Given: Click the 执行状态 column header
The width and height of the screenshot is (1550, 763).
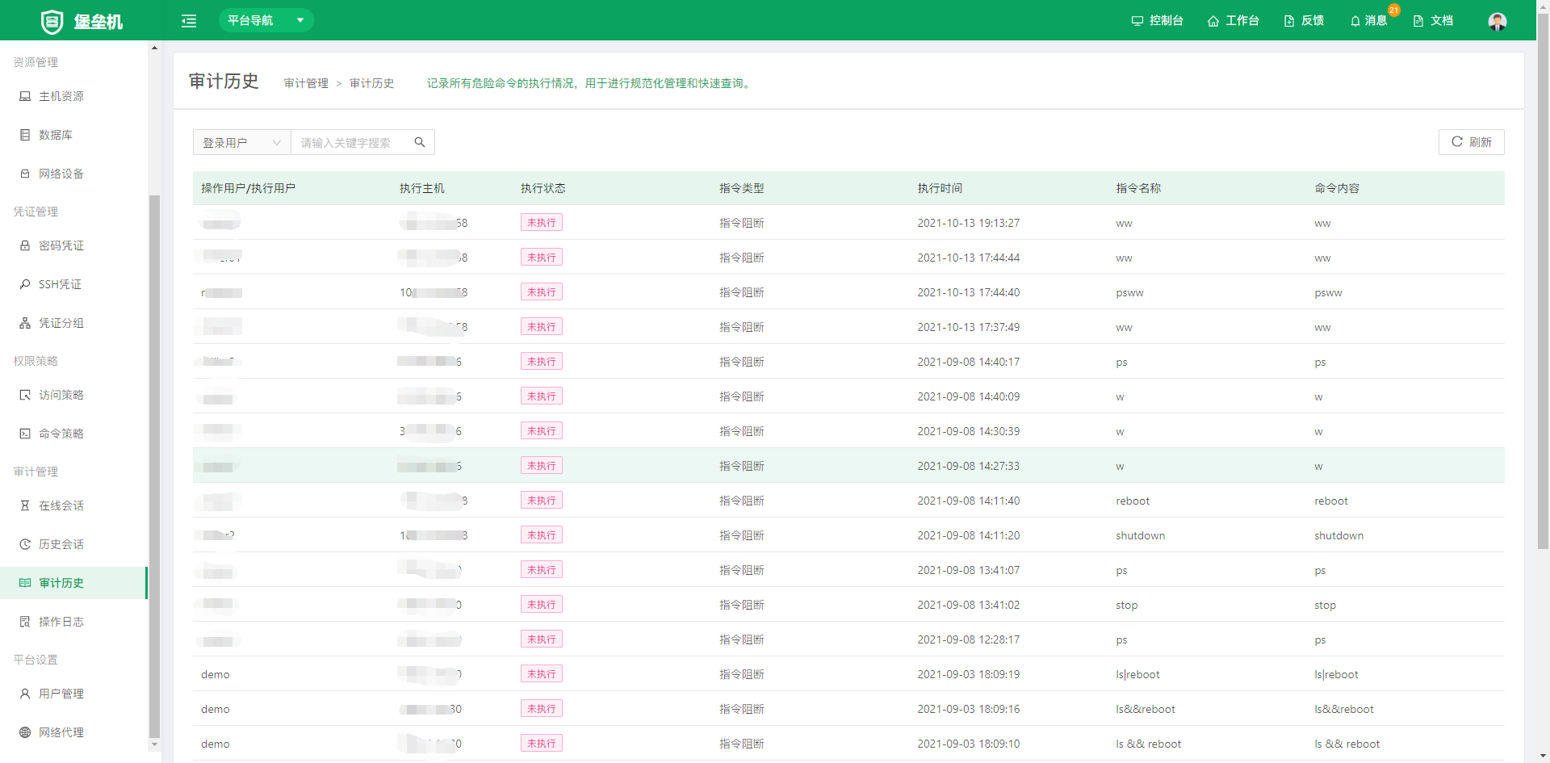Looking at the screenshot, I should 542,188.
